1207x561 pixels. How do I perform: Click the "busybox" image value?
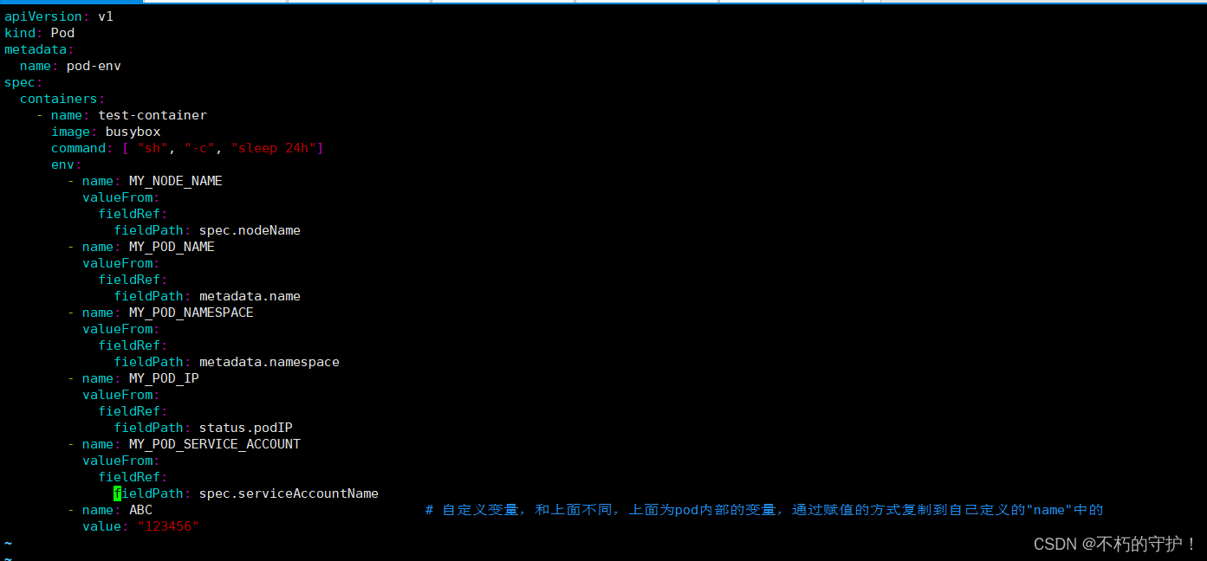[133, 132]
